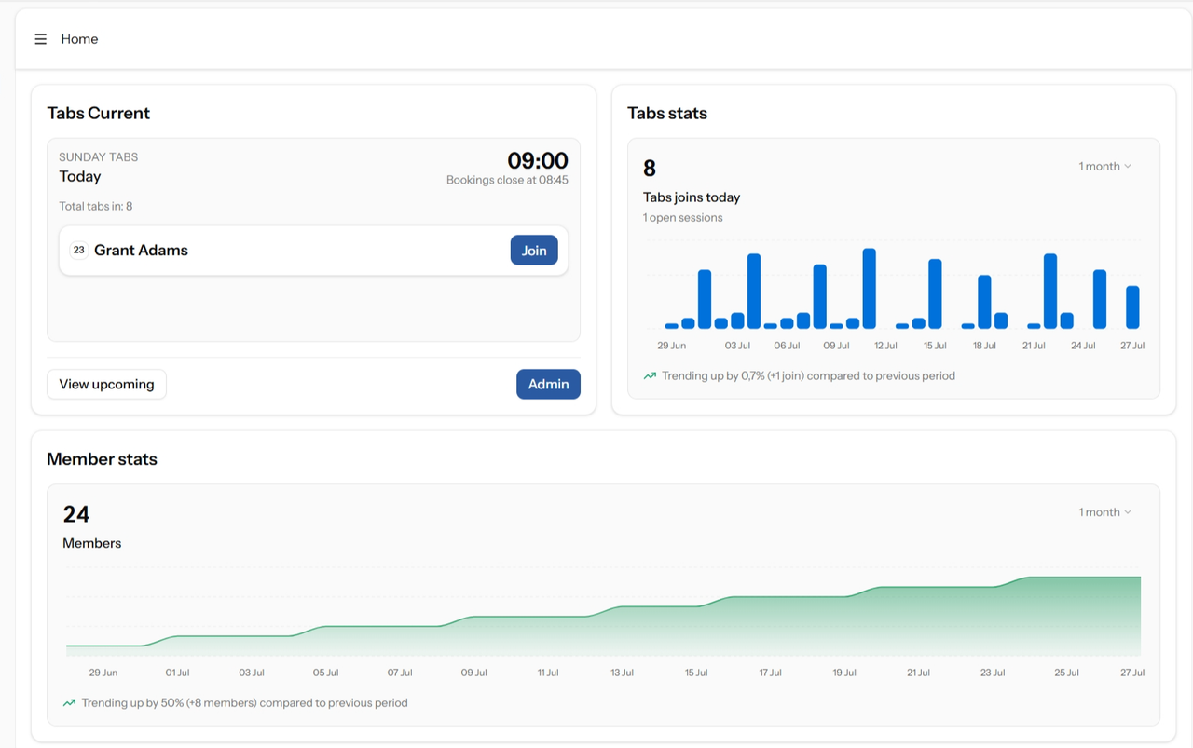Click the Tabs stats heading
Screen dimensions: 1193x748
pos(667,113)
